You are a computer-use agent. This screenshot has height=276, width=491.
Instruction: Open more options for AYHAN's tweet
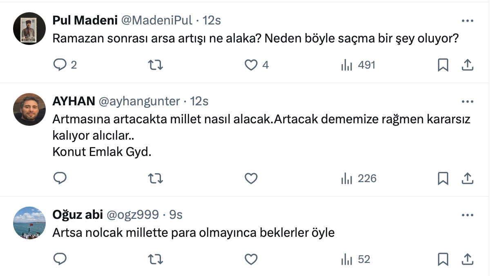tap(467, 101)
